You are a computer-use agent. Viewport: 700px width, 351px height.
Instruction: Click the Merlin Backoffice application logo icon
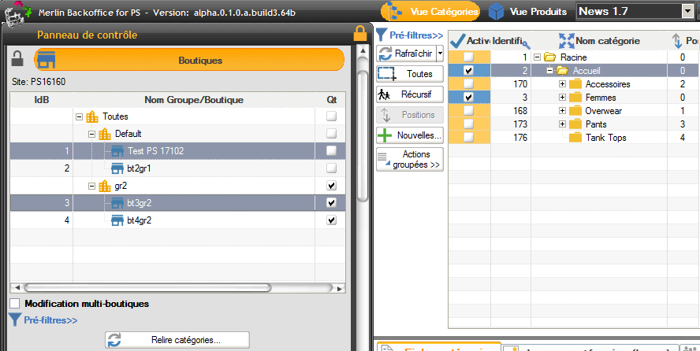coord(17,13)
